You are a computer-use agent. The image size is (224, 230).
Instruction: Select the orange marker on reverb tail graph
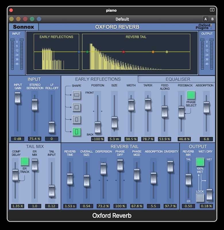pos(153,52)
